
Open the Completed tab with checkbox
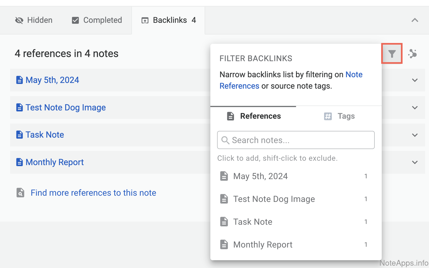coord(97,20)
